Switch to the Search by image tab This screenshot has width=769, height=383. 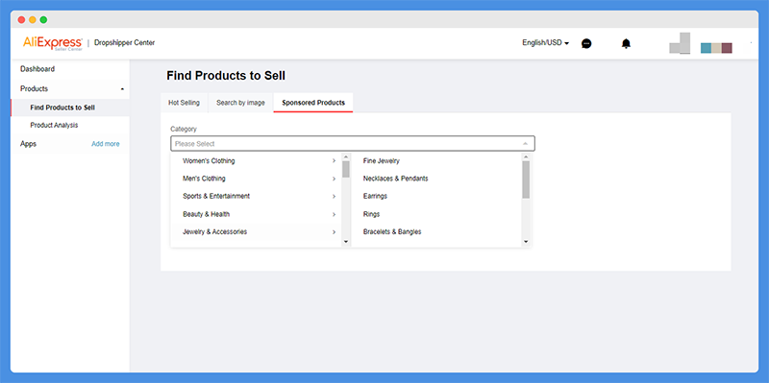coord(240,103)
